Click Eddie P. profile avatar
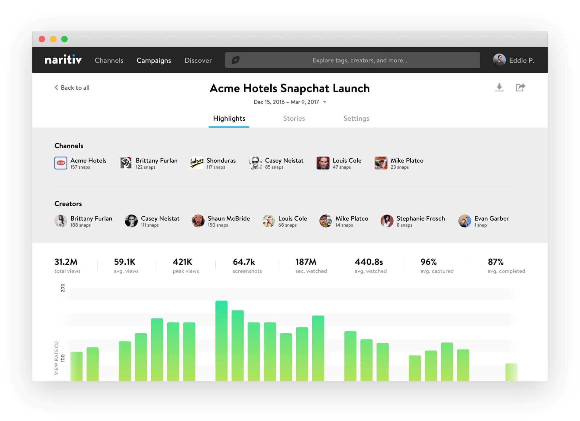This screenshot has width=580, height=421. point(499,60)
